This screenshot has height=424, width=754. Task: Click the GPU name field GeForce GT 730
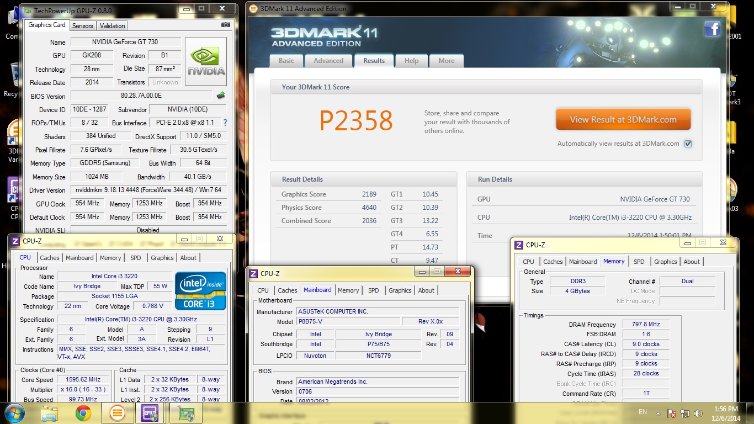[125, 42]
